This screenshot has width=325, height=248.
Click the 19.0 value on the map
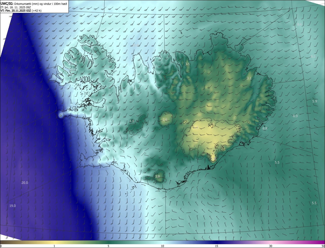pos(12,206)
